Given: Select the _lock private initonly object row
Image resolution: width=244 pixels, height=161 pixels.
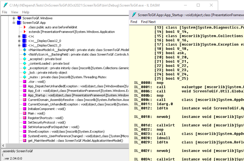Looking at the screenshot, I should tap(48, 73).
